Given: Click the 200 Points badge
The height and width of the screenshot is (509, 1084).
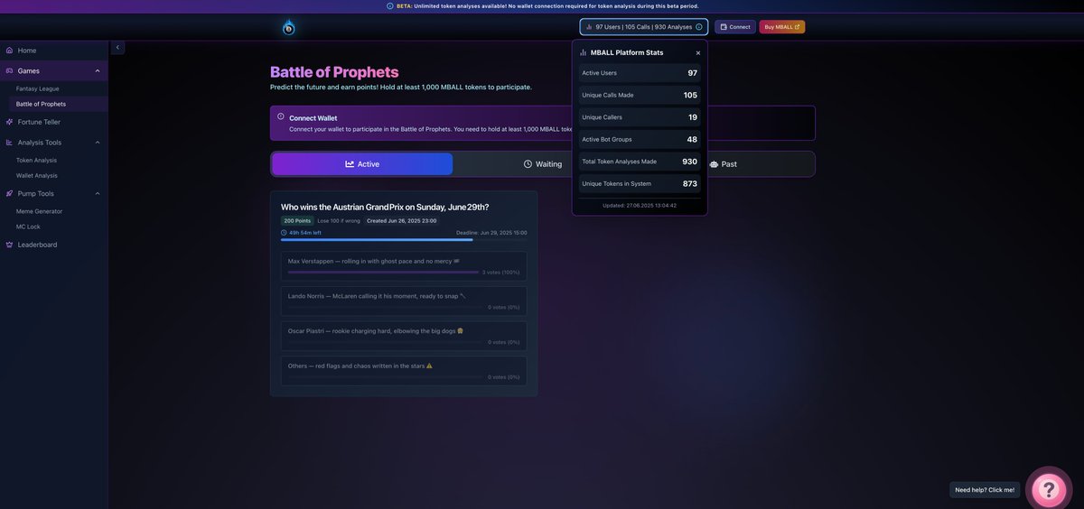Looking at the screenshot, I should (297, 220).
